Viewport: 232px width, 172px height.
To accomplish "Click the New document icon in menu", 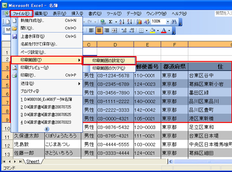I will point(14,20).
